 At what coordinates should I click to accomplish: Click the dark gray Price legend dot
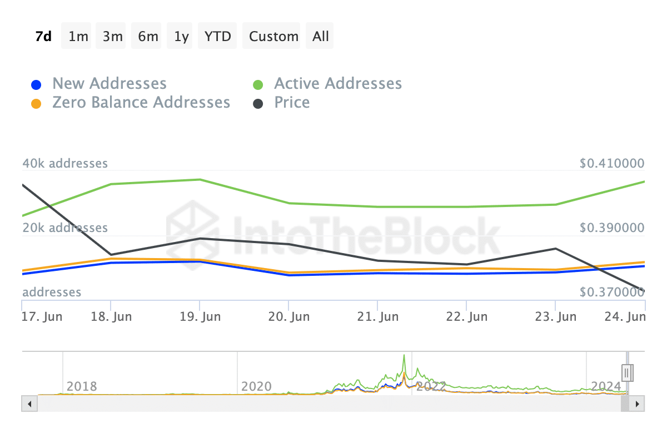(258, 104)
